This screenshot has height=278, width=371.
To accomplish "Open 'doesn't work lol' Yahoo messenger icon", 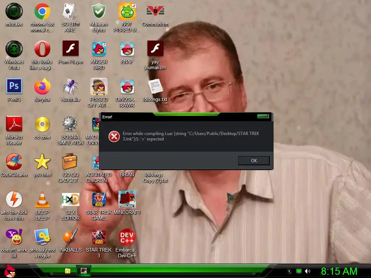I will [14, 237].
